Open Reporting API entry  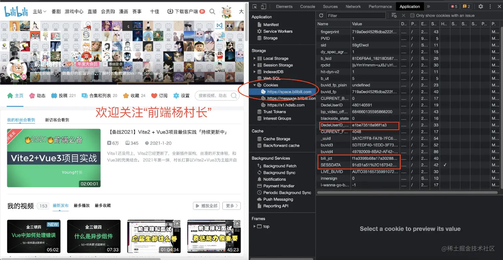click(276, 206)
